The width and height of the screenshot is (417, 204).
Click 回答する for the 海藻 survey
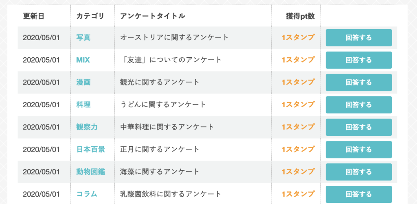(x=359, y=172)
